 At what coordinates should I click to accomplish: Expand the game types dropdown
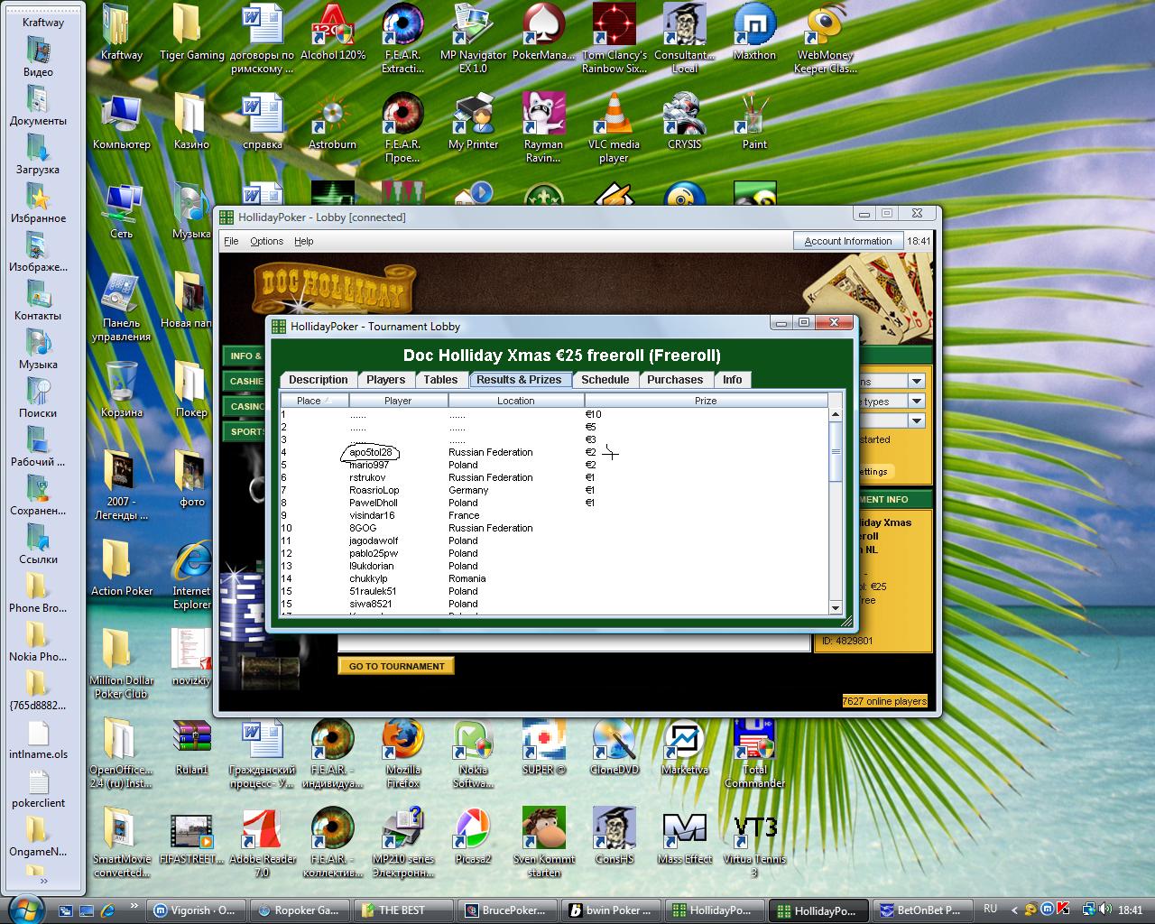pyautogui.click(x=916, y=401)
